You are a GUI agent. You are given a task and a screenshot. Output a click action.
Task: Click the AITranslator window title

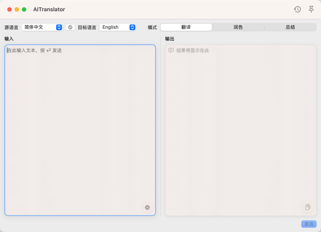tap(49, 9)
